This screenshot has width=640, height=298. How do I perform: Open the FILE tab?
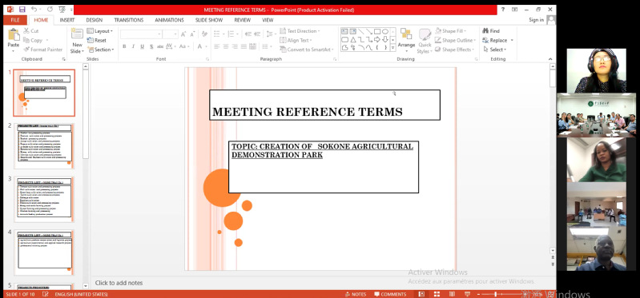[15, 20]
